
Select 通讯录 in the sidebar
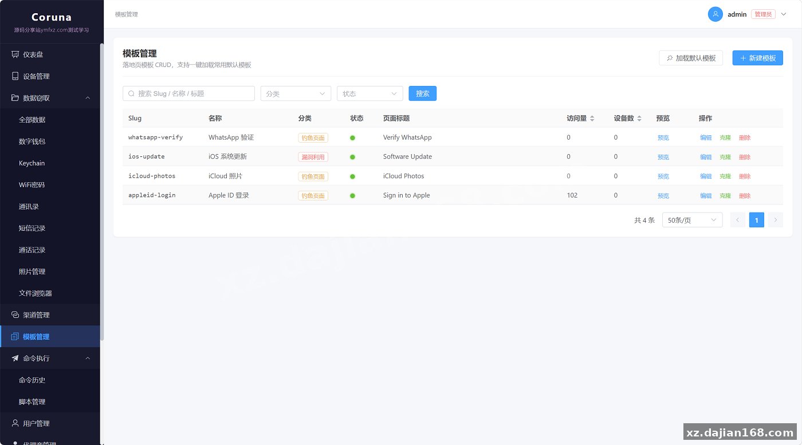pyautogui.click(x=50, y=207)
